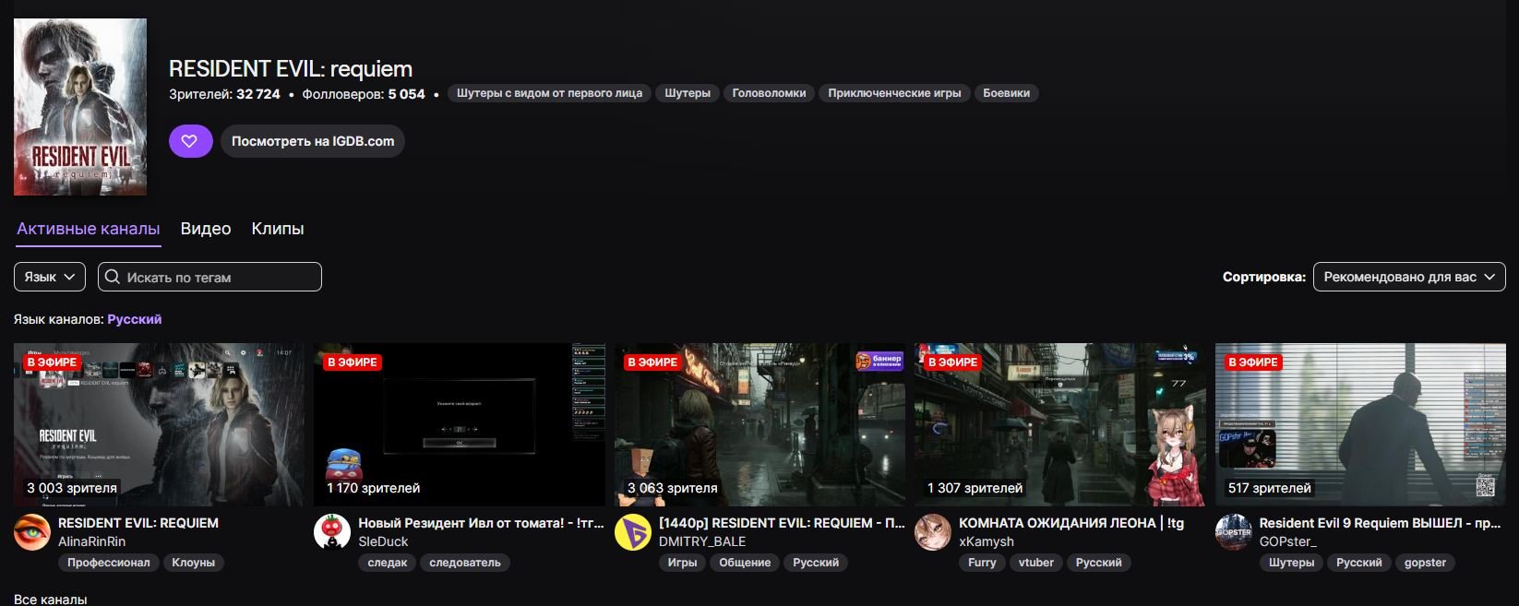The image size is (1519, 606).
Task: Click the Фолловеров: 5 054 follower count
Action: 364,94
